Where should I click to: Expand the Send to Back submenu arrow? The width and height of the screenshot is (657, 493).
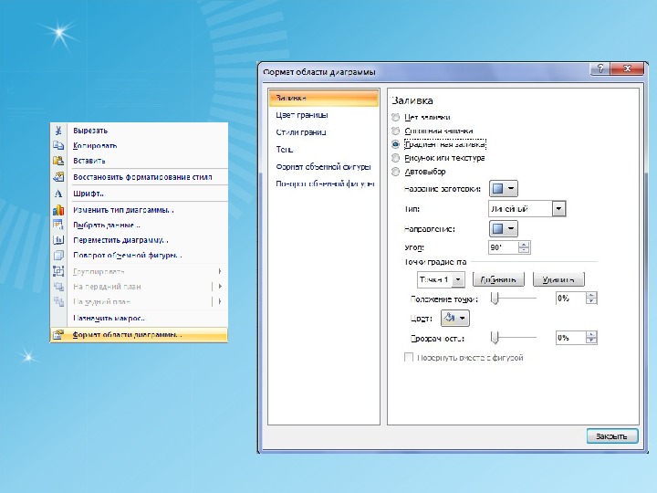(x=220, y=301)
